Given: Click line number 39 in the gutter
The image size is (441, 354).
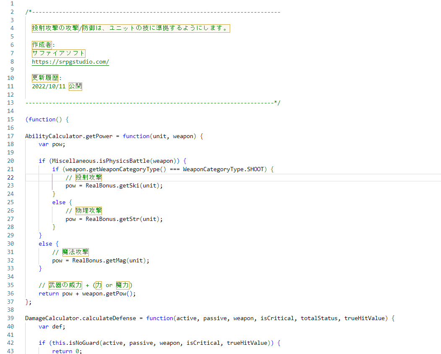Looking at the screenshot, I should [10, 318].
